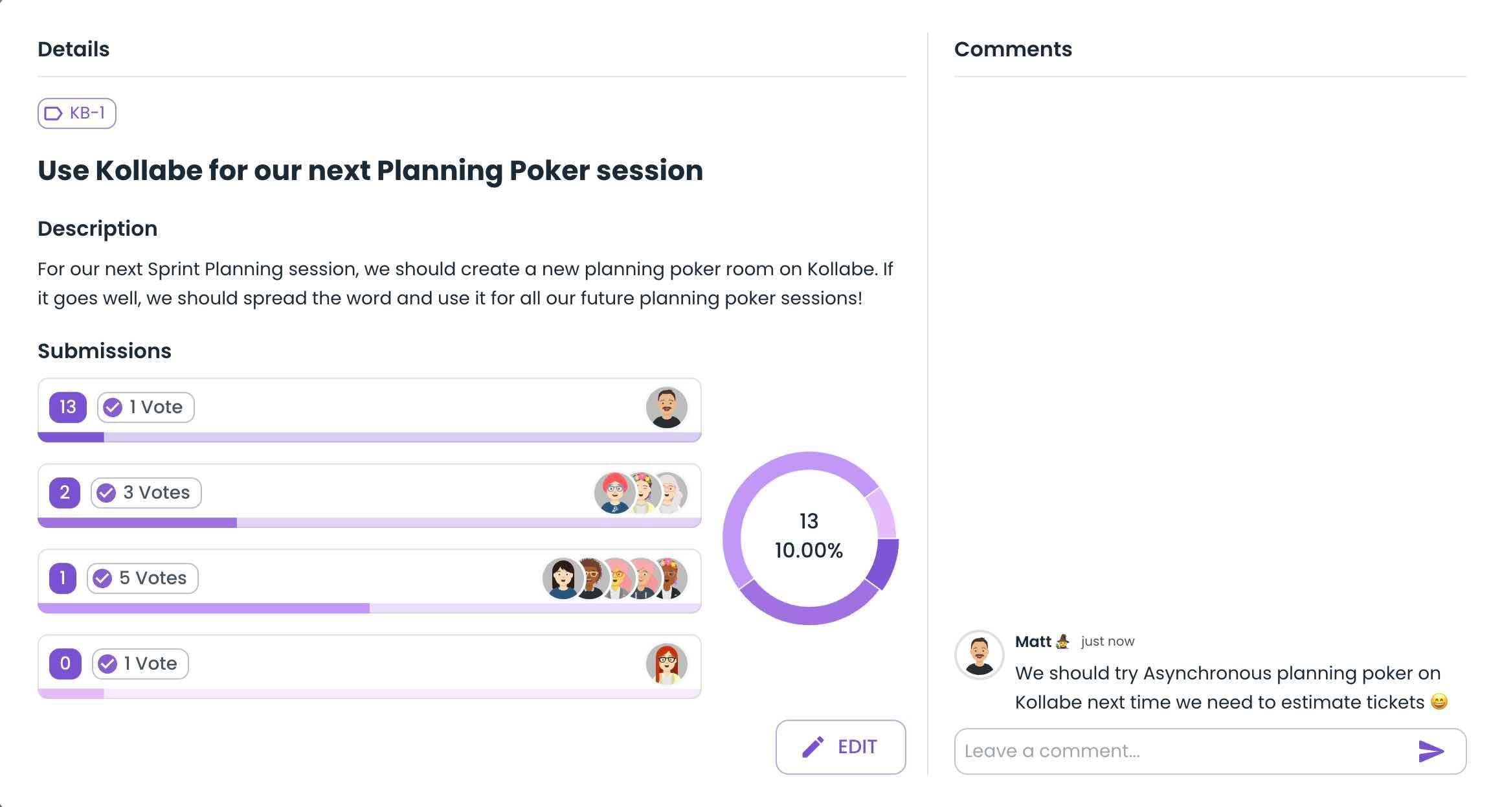
Task: Click the check mark on 1 Vote for 13
Action: 113,407
